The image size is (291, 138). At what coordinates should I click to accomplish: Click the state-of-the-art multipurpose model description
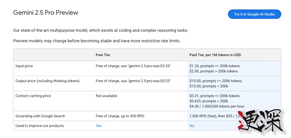click(101, 30)
